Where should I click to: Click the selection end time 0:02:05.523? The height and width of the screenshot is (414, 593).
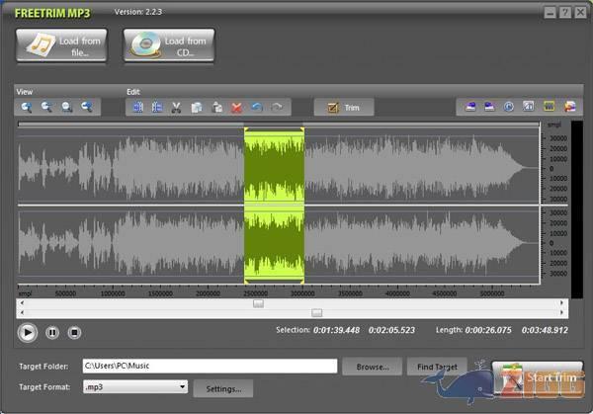391,330
